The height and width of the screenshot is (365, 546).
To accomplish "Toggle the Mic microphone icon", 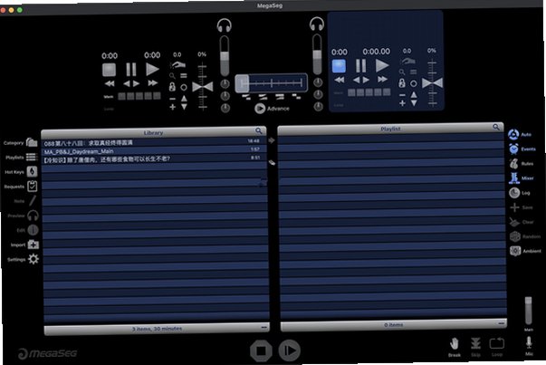I will pos(529,342).
